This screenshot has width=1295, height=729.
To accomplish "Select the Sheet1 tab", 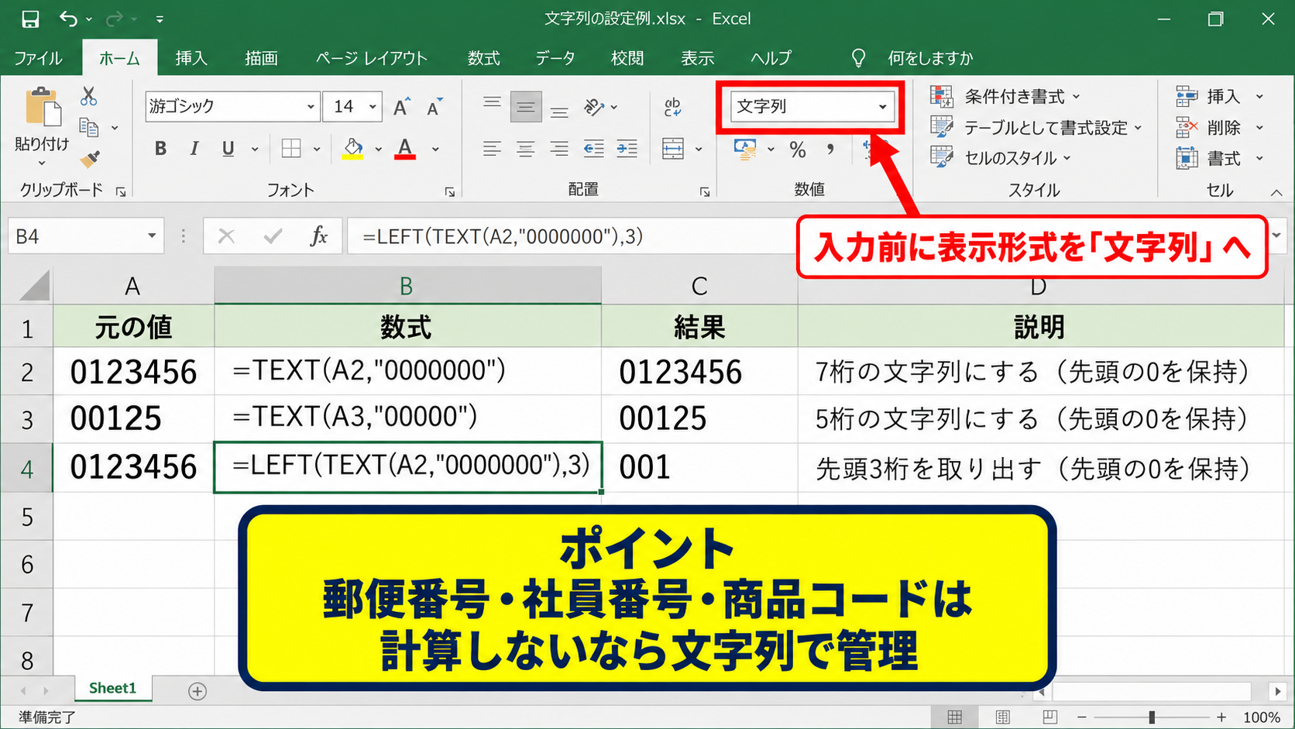I will [x=113, y=688].
